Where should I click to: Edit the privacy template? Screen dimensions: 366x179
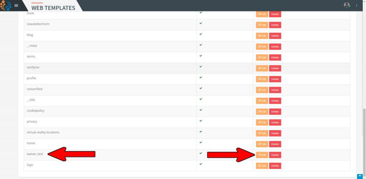[262, 122]
